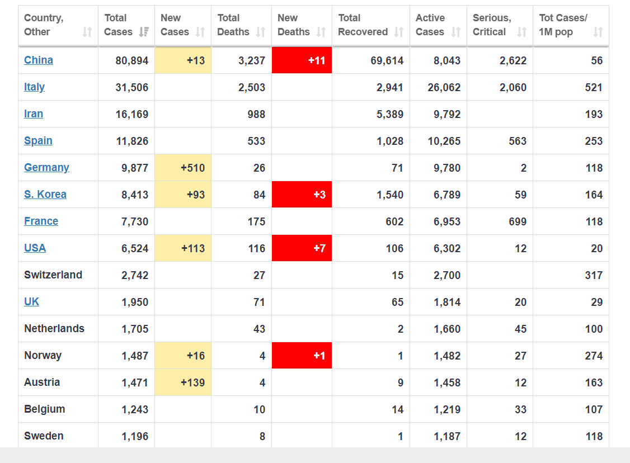630x463 pixels.
Task: Click Sweden's active cases 1,187
Action: point(447,437)
